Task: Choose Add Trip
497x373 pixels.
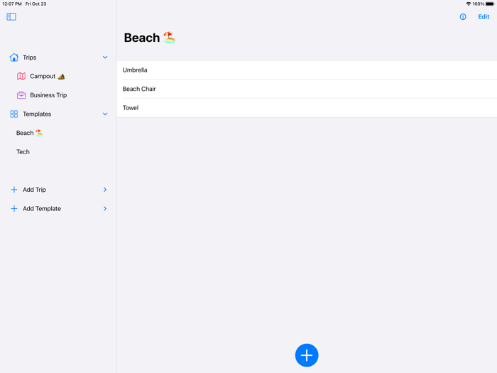Action: [x=34, y=190]
